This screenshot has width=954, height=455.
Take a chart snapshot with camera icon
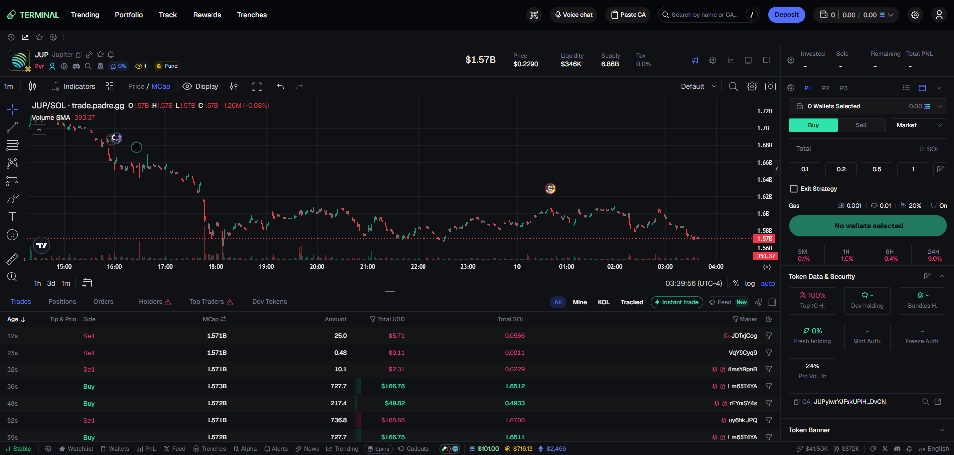tap(770, 86)
